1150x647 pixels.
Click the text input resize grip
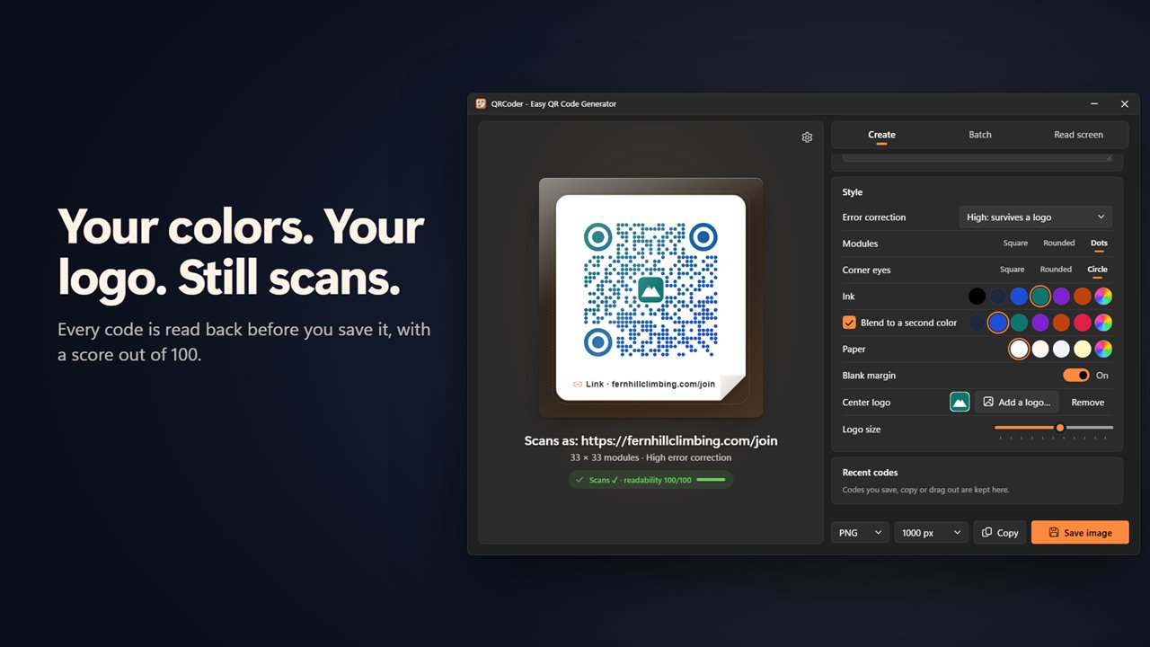click(1109, 157)
